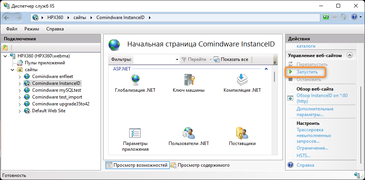Image resolution: width=365 pixels, height=180 pixels.
Task: Click the каталоги link in Действия
Action: [306, 46]
